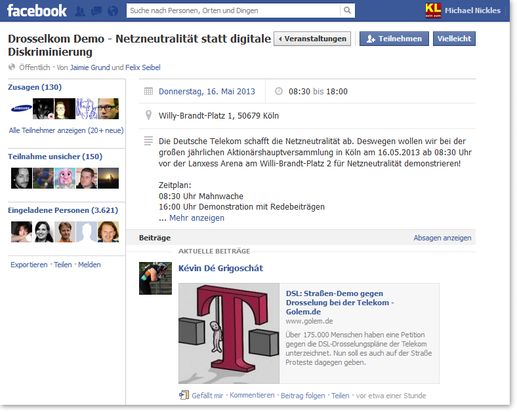This screenshot has width=517, height=412.
Task: Open the Zusagen (130) list
Action: point(35,87)
